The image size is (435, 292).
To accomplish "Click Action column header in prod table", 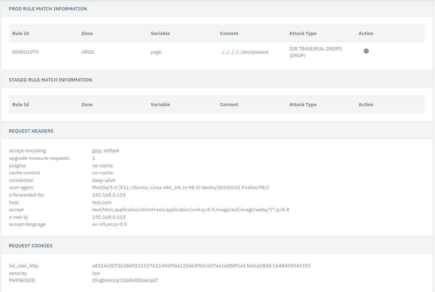I will click(366, 34).
